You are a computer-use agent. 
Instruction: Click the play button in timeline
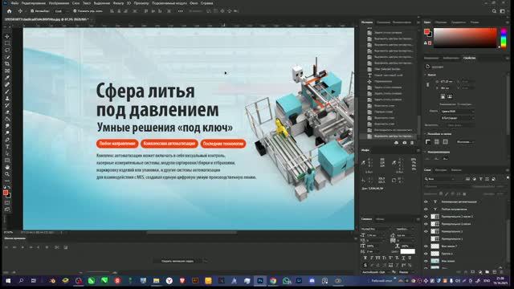tap(22, 247)
